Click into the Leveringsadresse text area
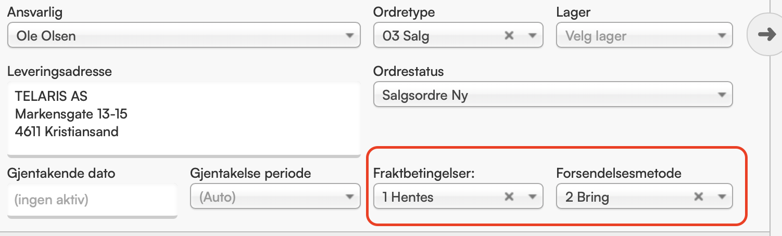The height and width of the screenshot is (236, 782). (183, 119)
